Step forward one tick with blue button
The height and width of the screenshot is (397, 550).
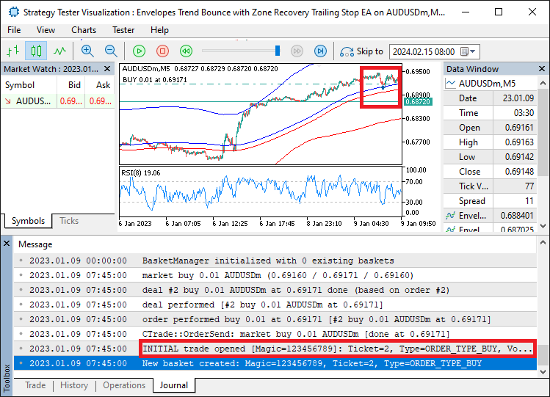[320, 51]
